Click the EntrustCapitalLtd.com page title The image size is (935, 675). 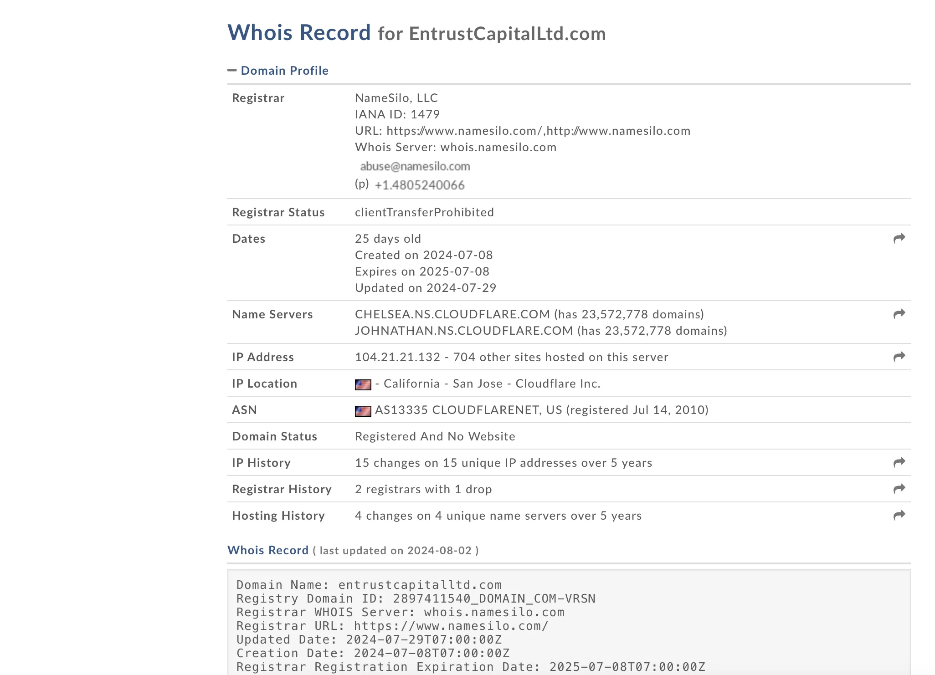pyautogui.click(x=507, y=34)
